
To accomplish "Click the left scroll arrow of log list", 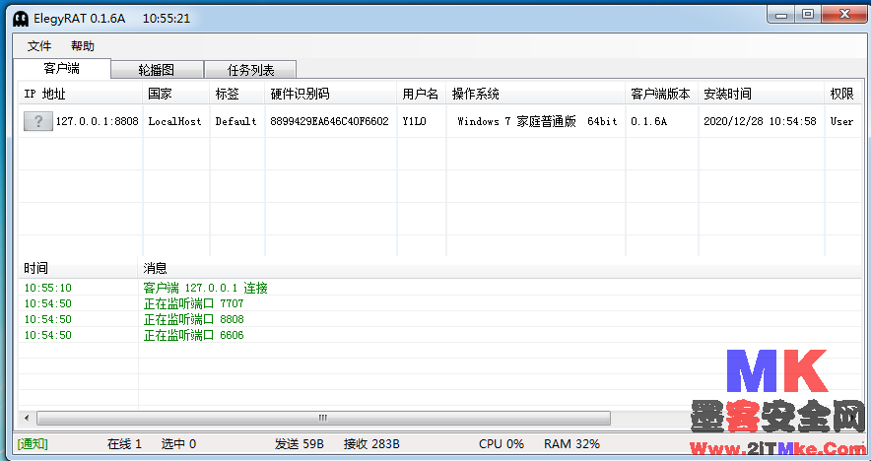I will click(27, 418).
